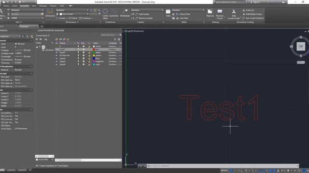Open the Output ribbon tab
The height and width of the screenshot is (173, 309).
pyautogui.click(x=53, y=6)
